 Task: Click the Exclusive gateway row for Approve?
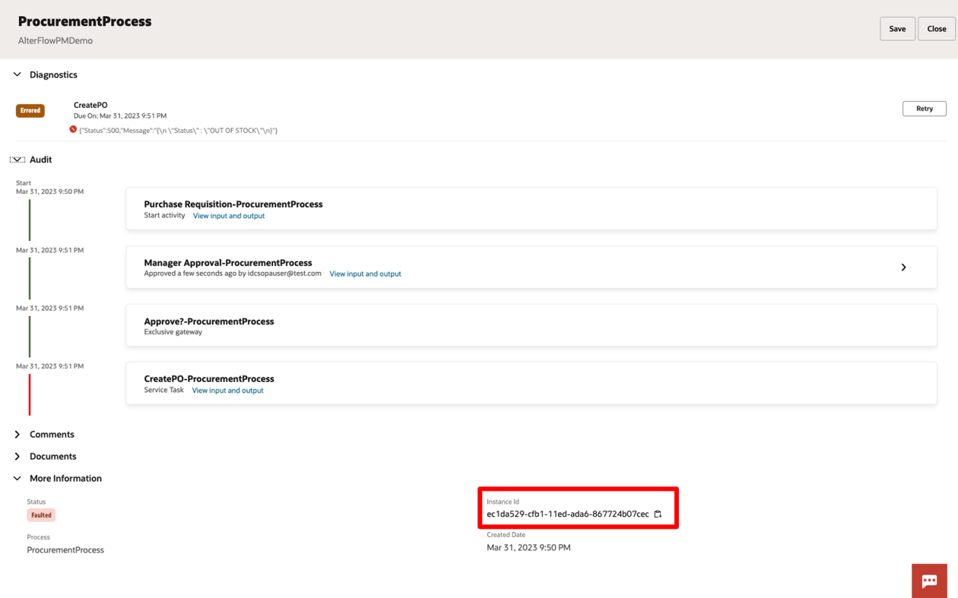pyautogui.click(x=531, y=325)
